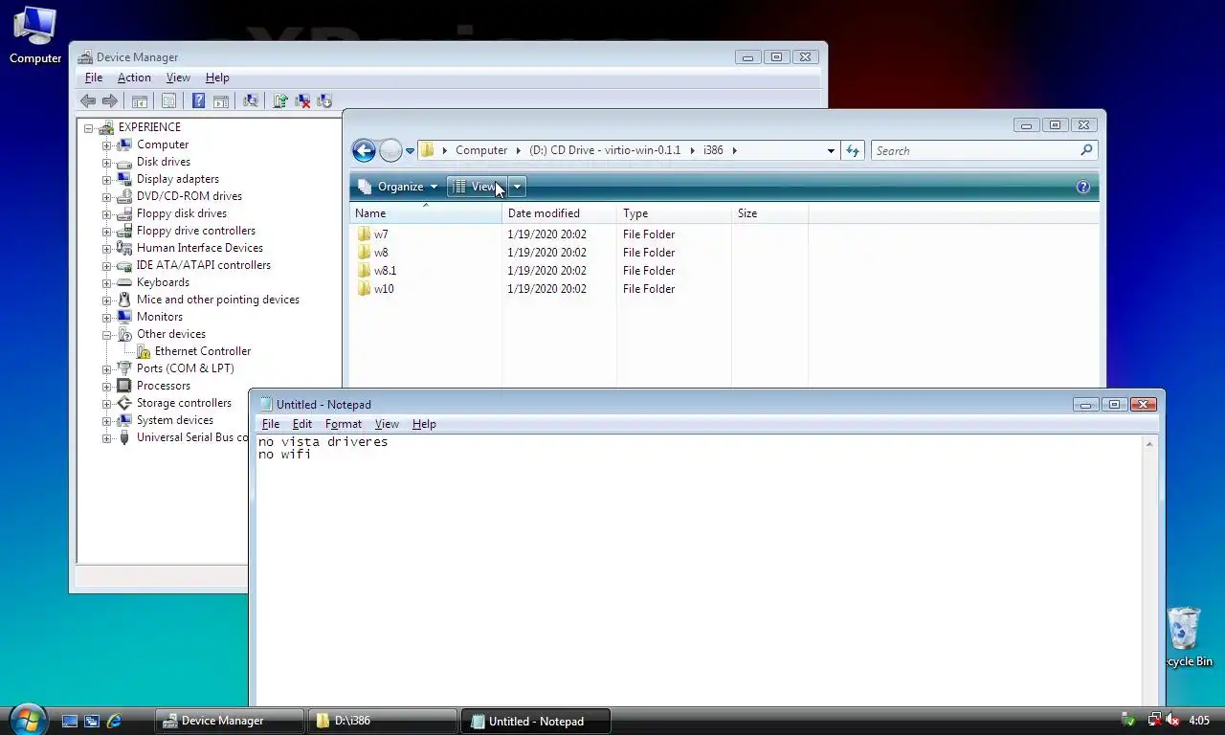This screenshot has width=1225, height=735.
Task: Click the Computer desktop icon
Action: [35, 35]
